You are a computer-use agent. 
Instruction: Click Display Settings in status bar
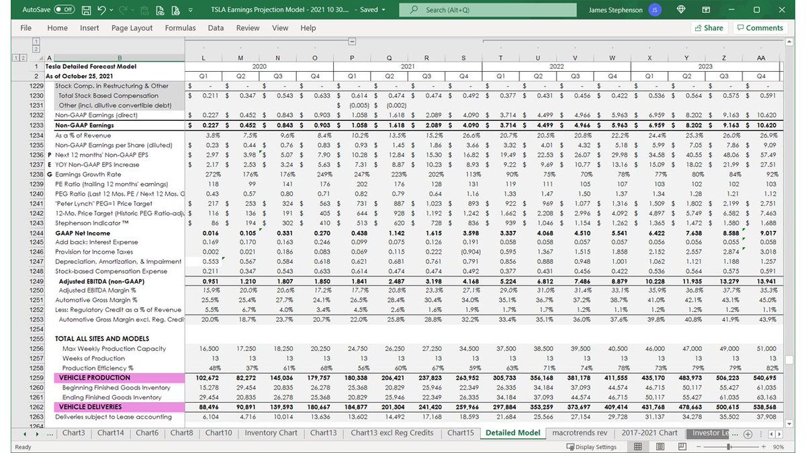590,447
